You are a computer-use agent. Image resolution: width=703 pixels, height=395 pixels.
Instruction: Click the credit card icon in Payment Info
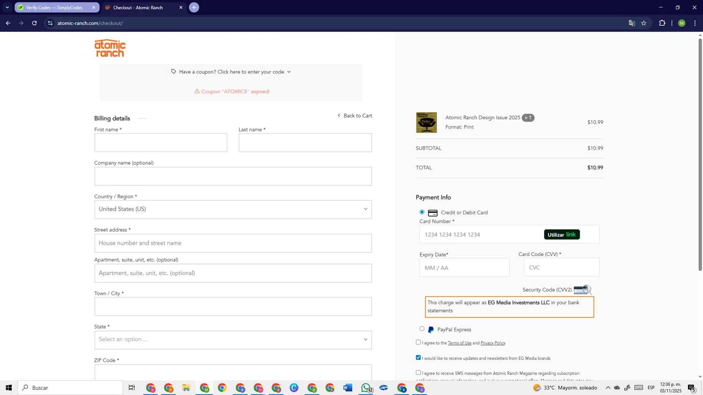click(x=433, y=213)
